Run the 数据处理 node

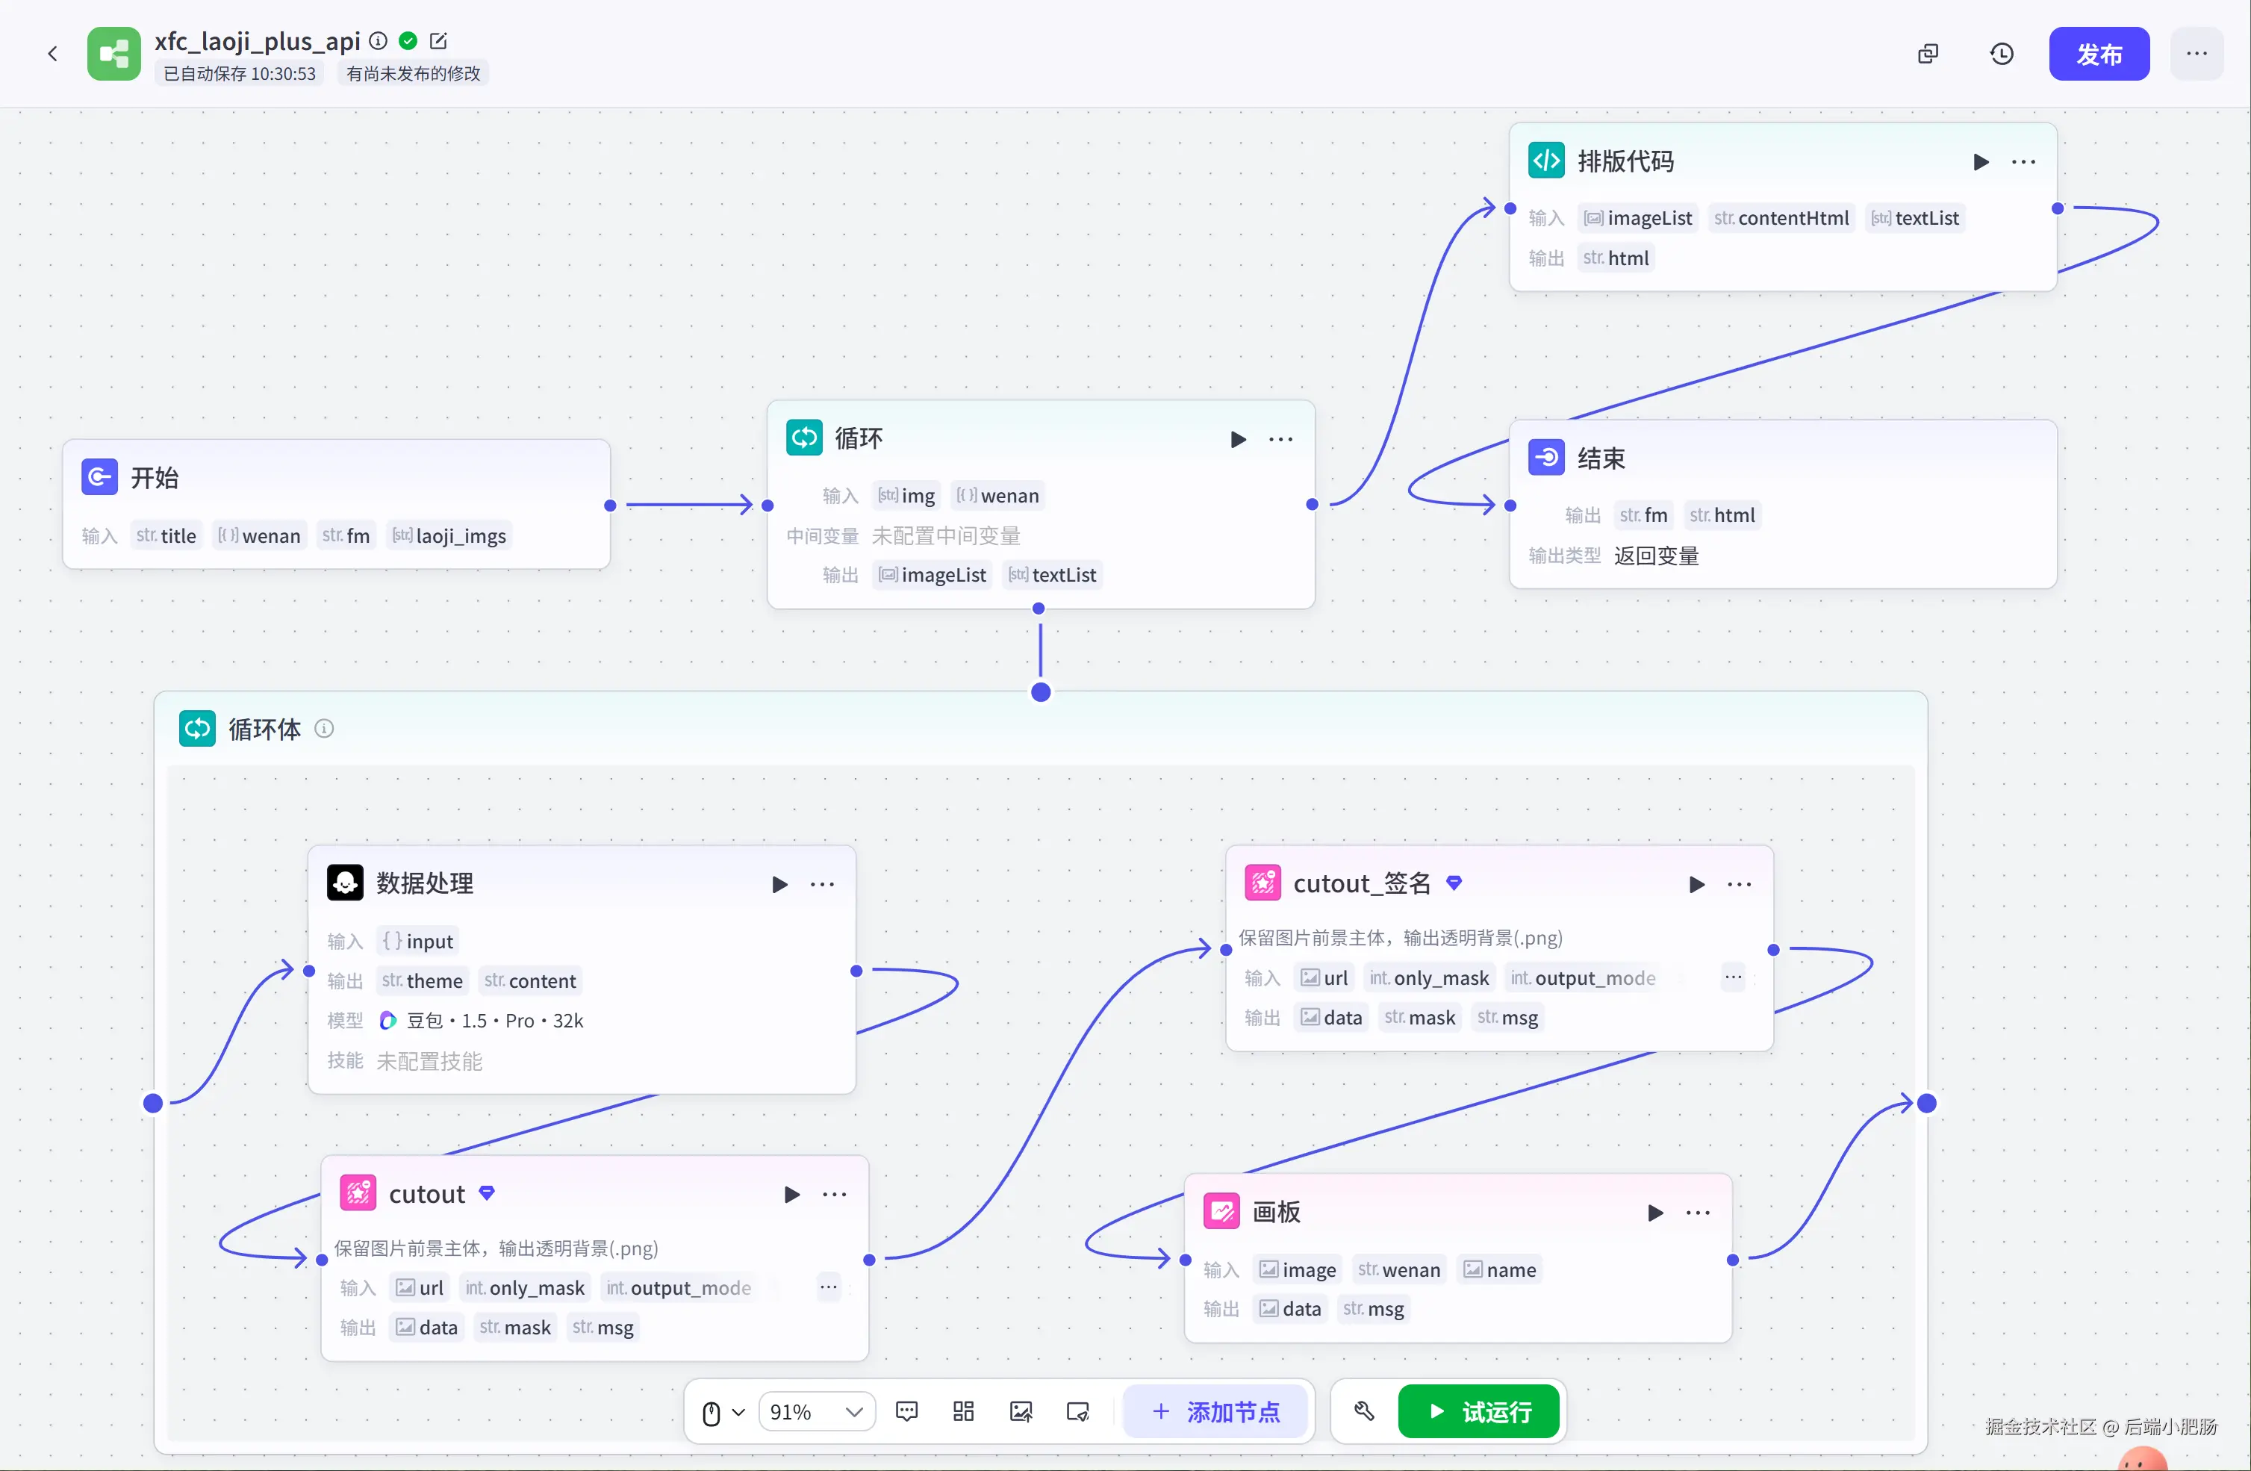point(779,885)
